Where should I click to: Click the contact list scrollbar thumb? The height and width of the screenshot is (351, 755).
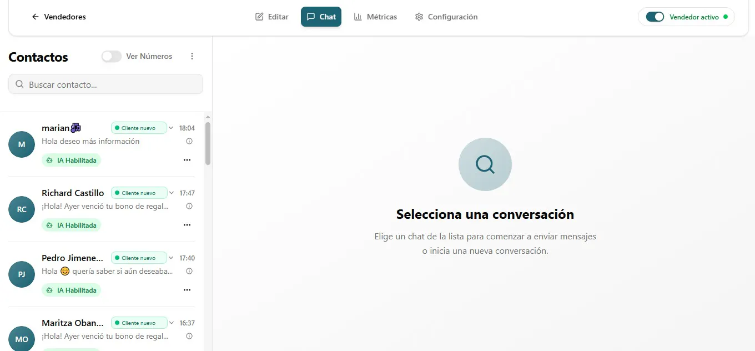click(x=208, y=143)
